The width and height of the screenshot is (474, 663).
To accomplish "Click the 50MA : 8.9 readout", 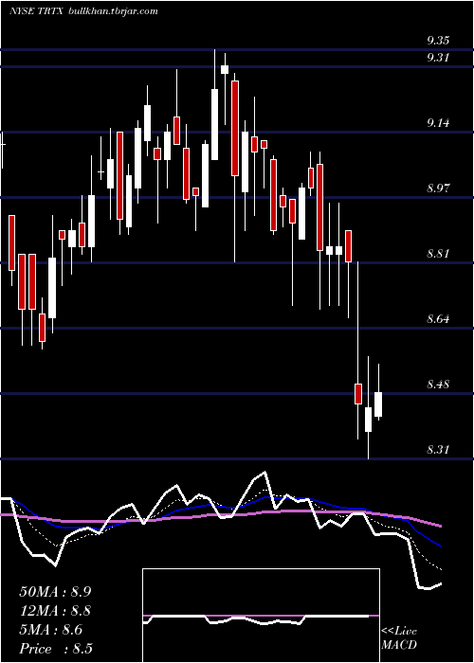I will point(55,592).
